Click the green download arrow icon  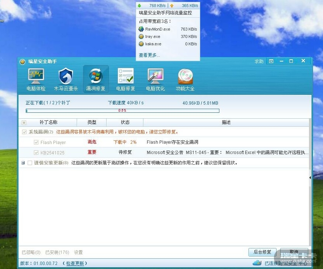coord(139,6)
